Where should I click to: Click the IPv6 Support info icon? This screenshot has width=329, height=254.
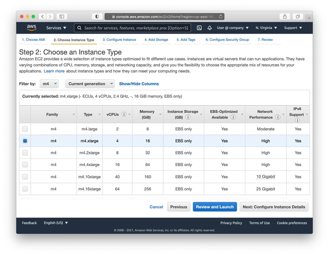point(297,120)
